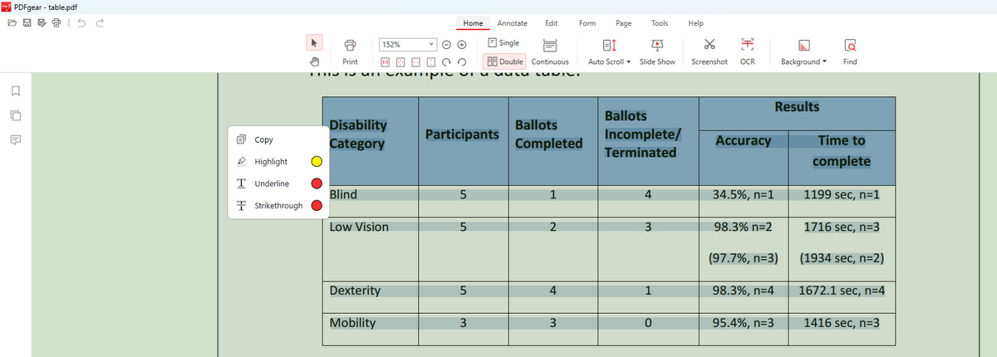The width and height of the screenshot is (997, 357).
Task: Select the hand pan tool
Action: tap(314, 61)
